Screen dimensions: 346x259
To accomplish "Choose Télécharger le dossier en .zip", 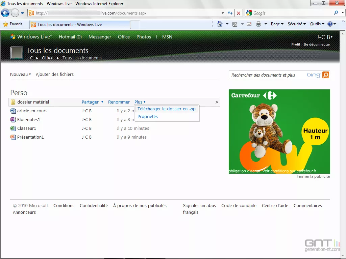I will coord(166,109).
